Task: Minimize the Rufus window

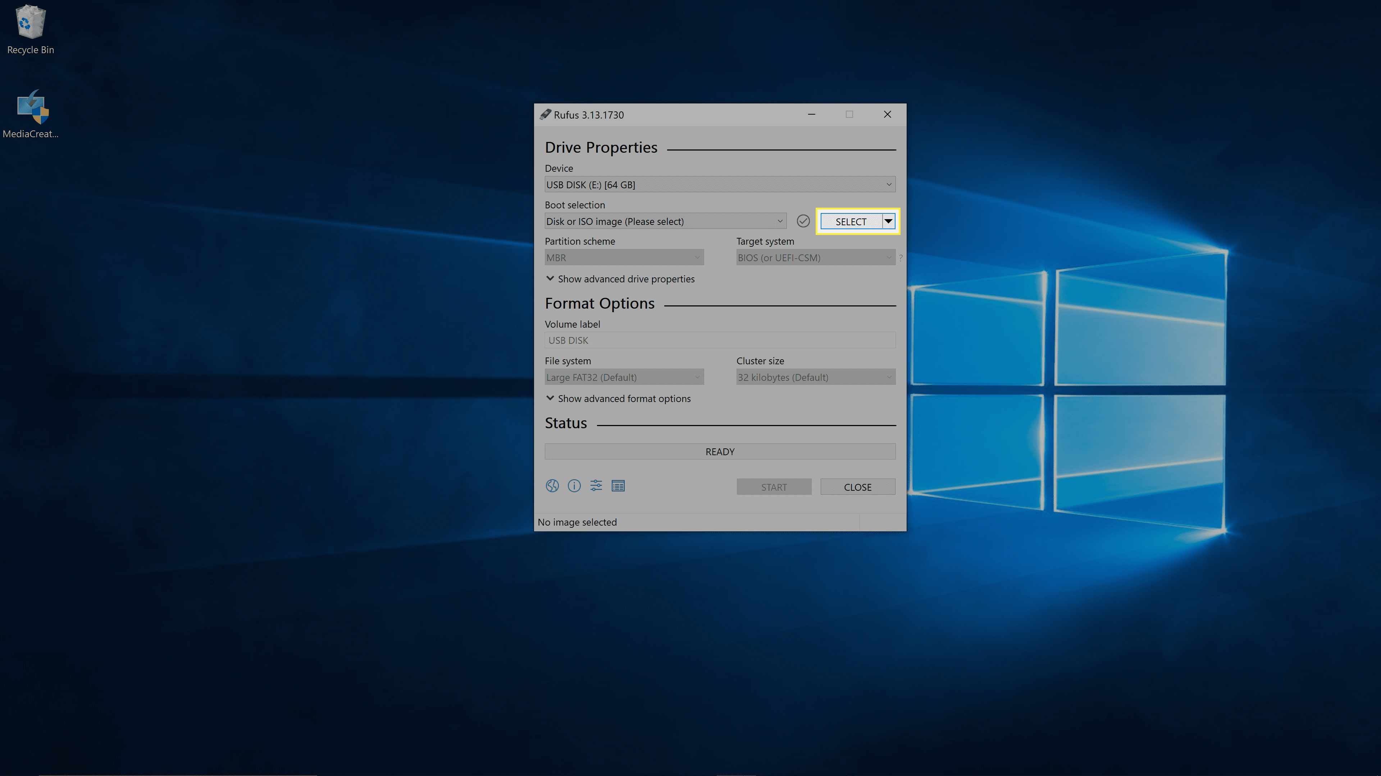Action: coord(812,115)
